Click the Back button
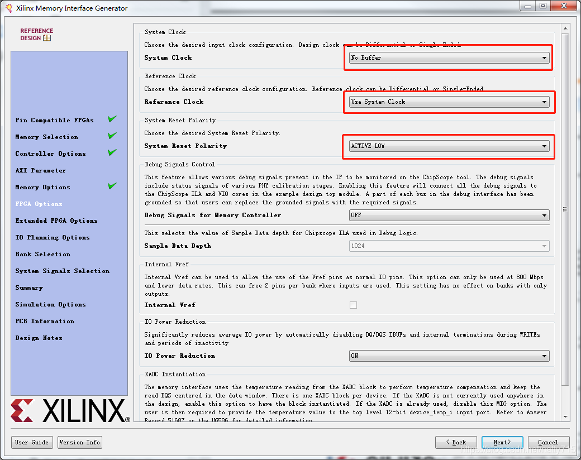581x460 pixels. click(456, 442)
